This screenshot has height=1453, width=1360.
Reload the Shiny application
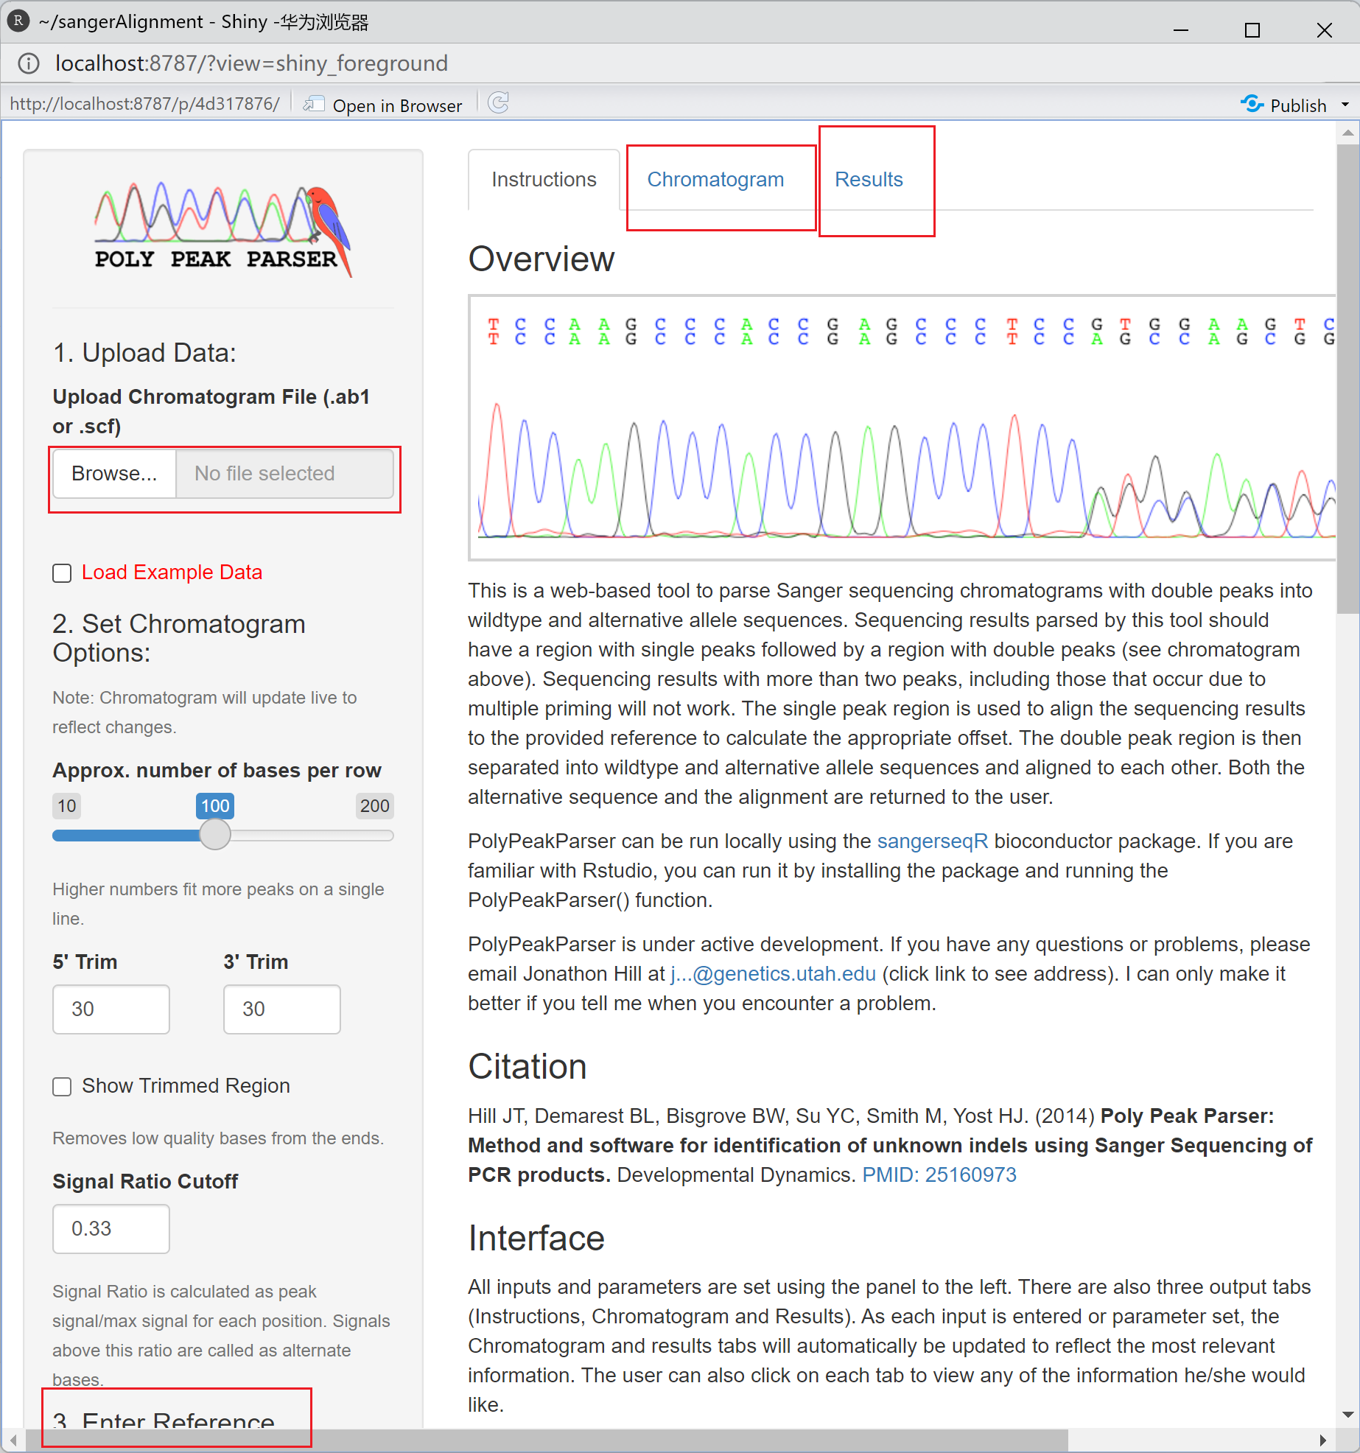[499, 103]
